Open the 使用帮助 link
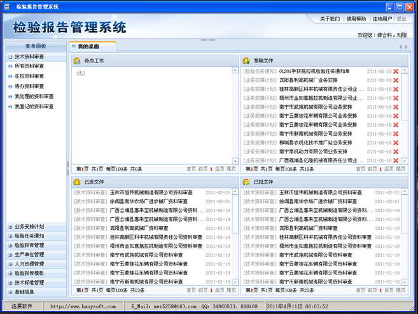The height and width of the screenshot is (314, 418). coord(356,19)
